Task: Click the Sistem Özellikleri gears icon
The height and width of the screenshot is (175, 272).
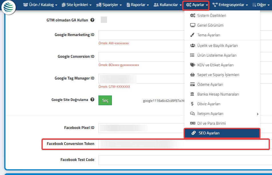Action: coord(192,15)
